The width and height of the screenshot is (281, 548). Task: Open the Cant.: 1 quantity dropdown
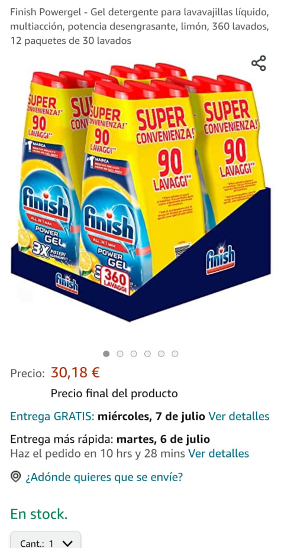click(x=46, y=541)
